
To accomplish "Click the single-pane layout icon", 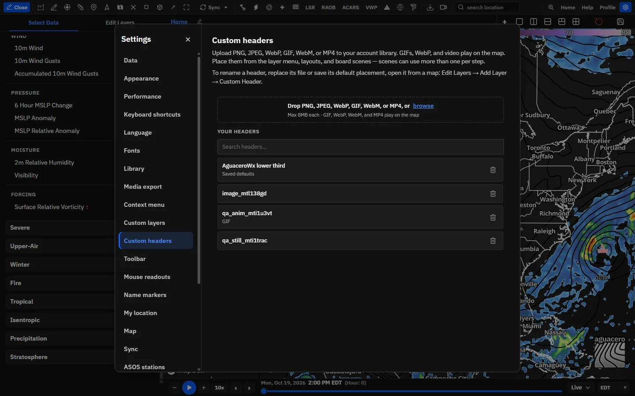I will tap(519, 22).
